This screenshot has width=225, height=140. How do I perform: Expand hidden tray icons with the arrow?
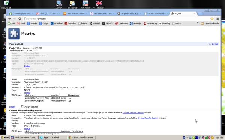pos(187,137)
